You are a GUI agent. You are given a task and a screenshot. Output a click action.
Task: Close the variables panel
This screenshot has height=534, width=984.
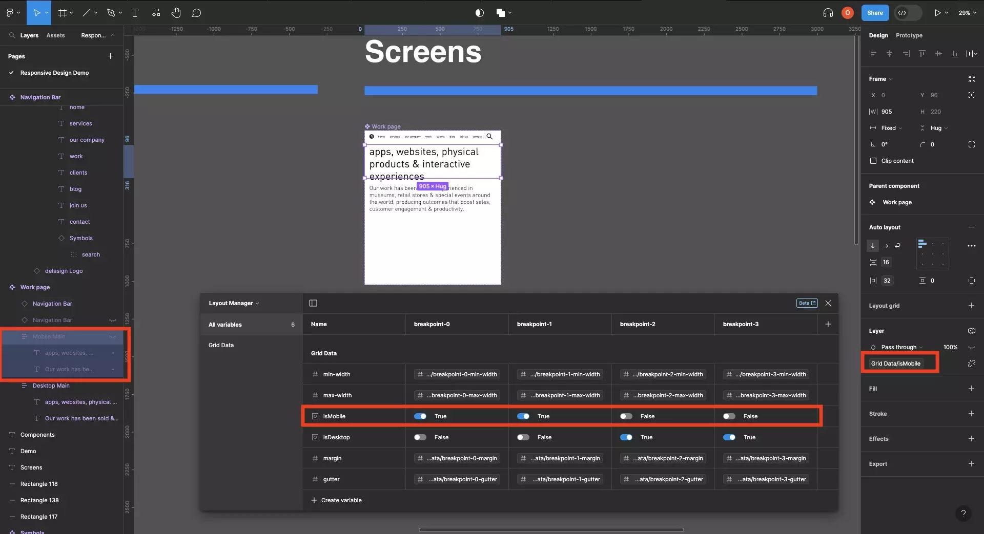click(828, 303)
